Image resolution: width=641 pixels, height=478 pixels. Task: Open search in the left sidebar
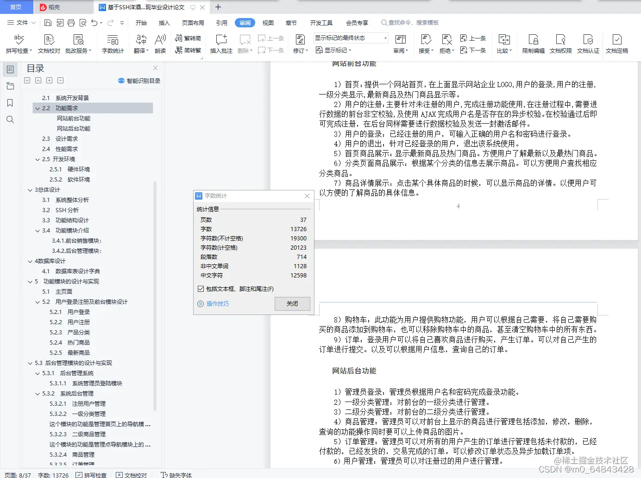pyautogui.click(x=10, y=119)
